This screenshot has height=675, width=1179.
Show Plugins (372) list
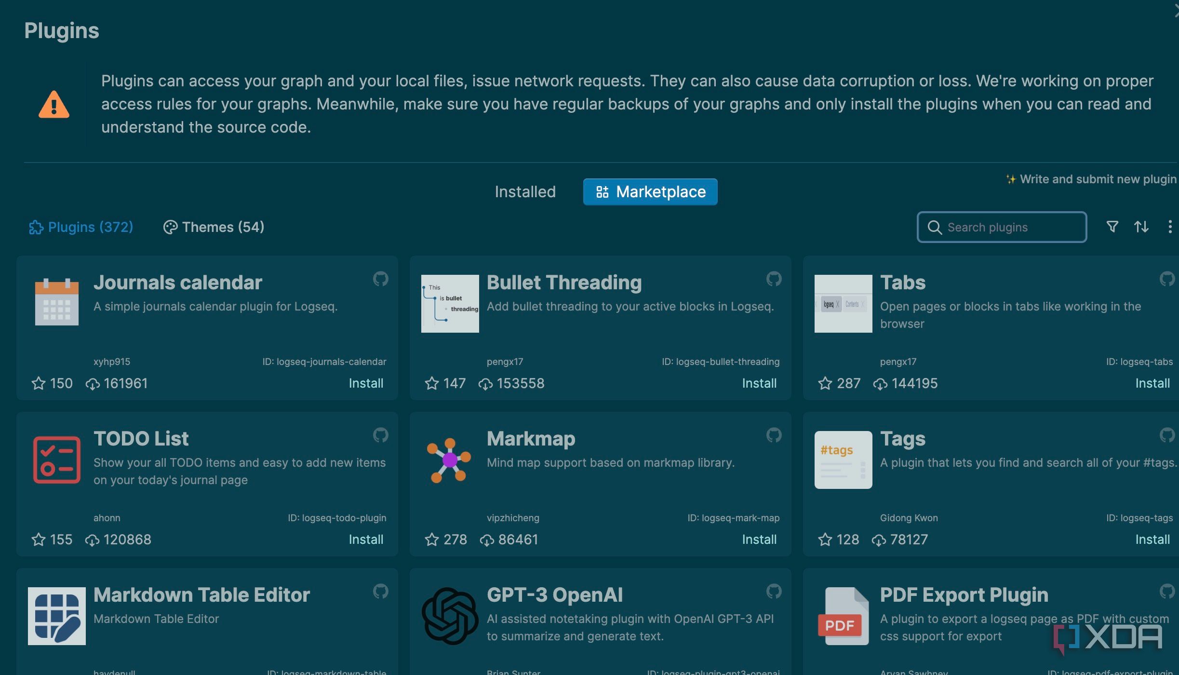(81, 227)
